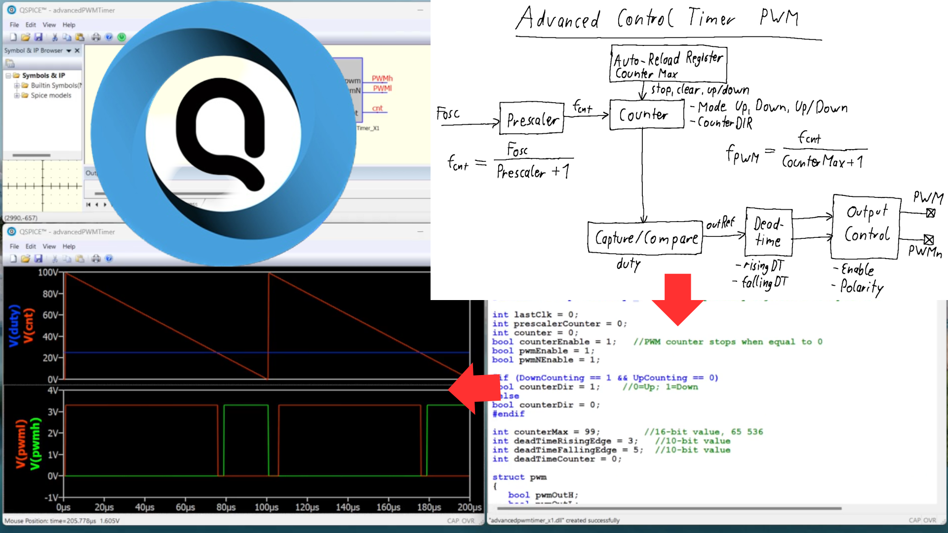Create a new file using the blank page icon

pos(13,37)
